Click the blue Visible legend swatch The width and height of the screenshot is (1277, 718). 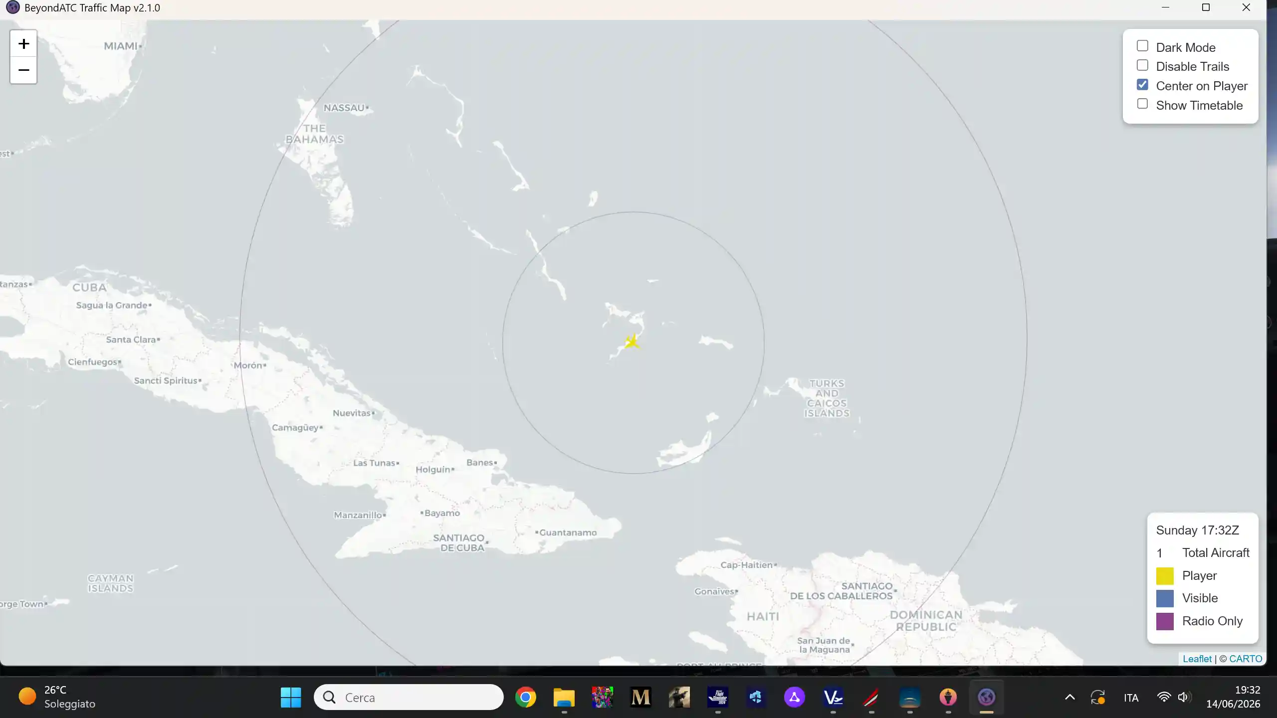(1165, 598)
